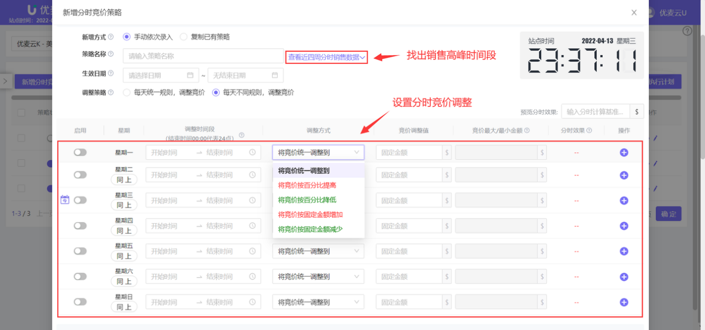Select 将竞价按固定金额减少 from the menu
Screen dimensions: 705x330
[311, 229]
